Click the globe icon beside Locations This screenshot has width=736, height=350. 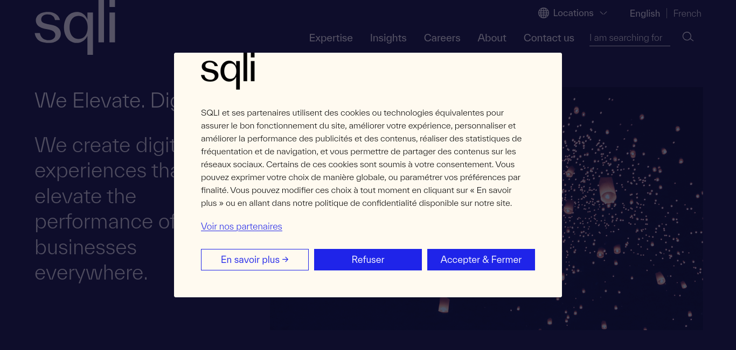[x=544, y=13]
